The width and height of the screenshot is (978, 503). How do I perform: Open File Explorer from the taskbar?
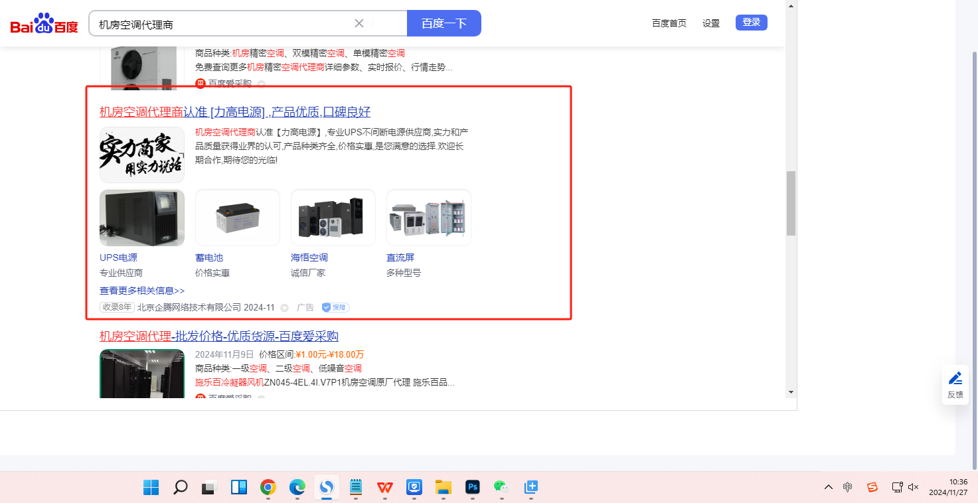pos(444,488)
